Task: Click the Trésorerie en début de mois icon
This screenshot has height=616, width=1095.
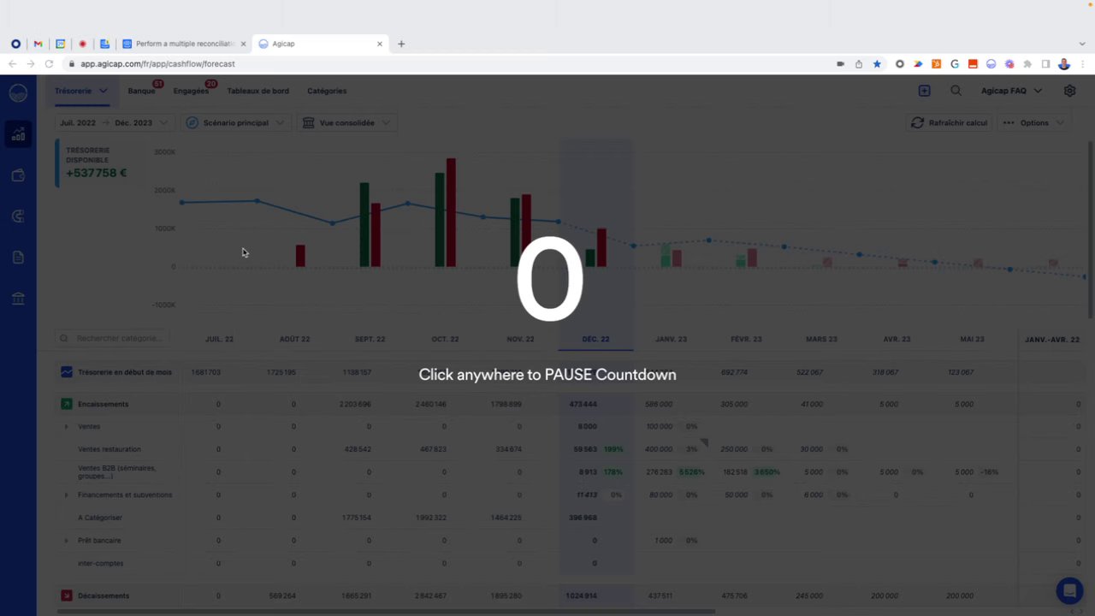Action: pos(67,372)
